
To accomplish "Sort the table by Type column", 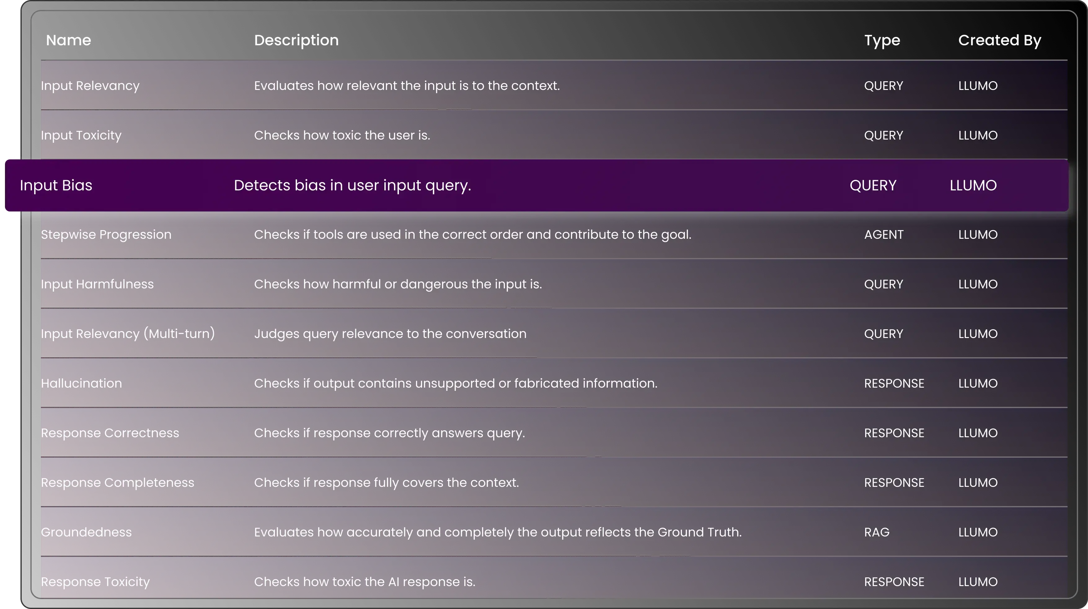I will [882, 40].
